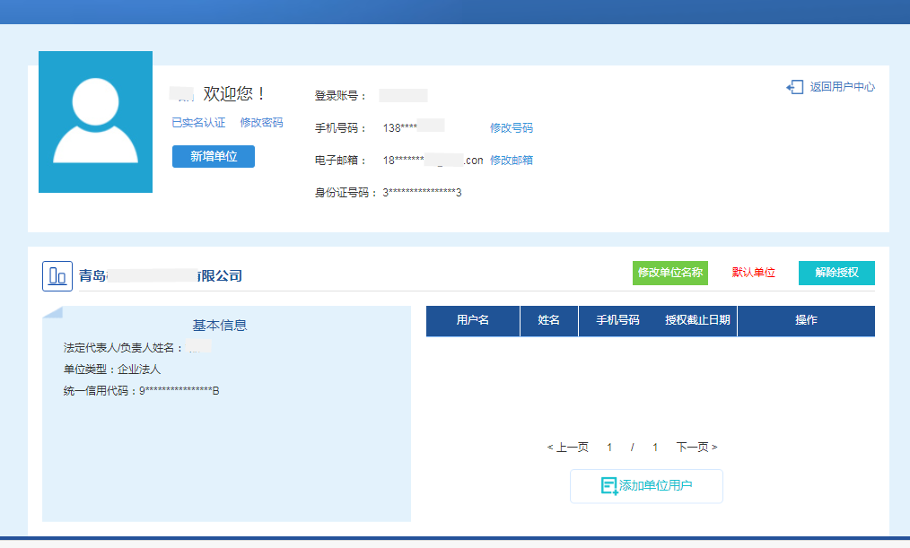
Task: Open 返回用户中心 to go back to user center
Action: coord(840,87)
